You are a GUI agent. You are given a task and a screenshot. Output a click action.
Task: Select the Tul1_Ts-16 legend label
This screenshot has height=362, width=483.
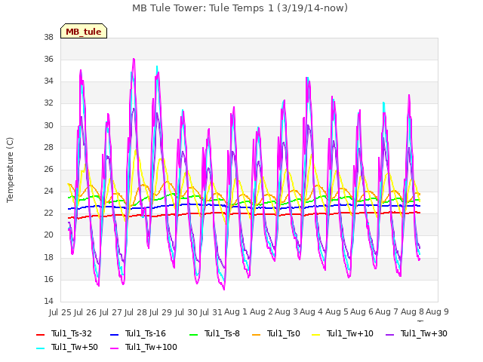tap(146, 333)
